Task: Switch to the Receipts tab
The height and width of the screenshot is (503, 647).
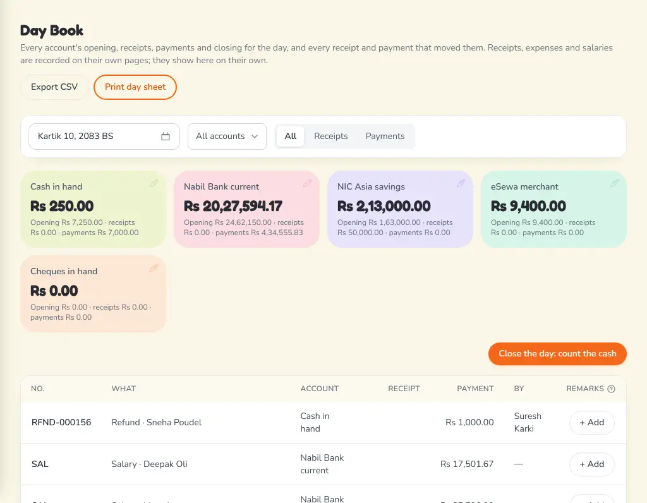Action: point(331,136)
